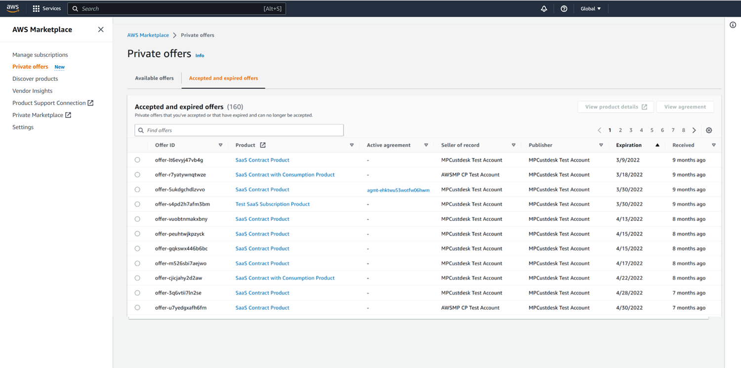Click expiration date 4/30/2022
Viewport: 741px width, 368px height.
(629, 308)
